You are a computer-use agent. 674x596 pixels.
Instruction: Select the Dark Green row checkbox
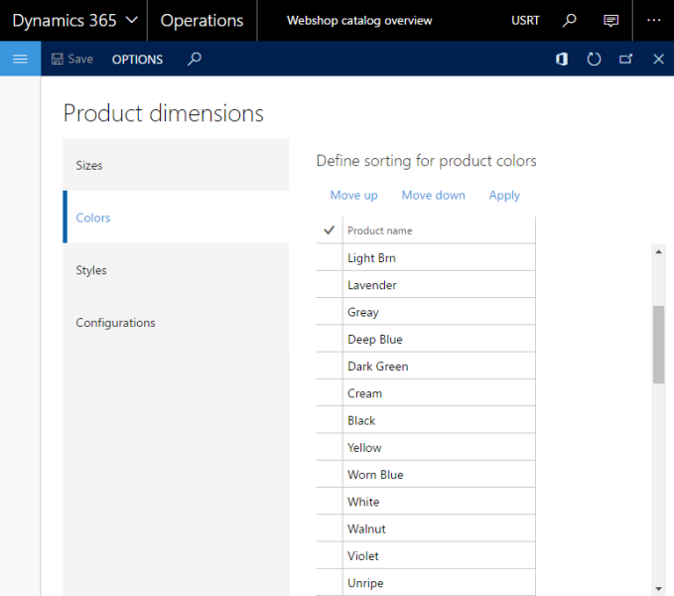330,366
